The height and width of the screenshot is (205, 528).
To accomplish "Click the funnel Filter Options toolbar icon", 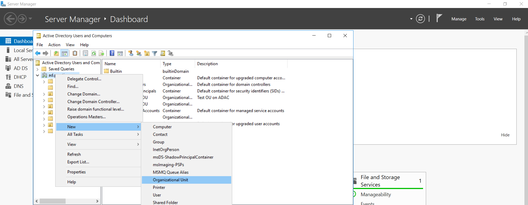I will (155, 53).
